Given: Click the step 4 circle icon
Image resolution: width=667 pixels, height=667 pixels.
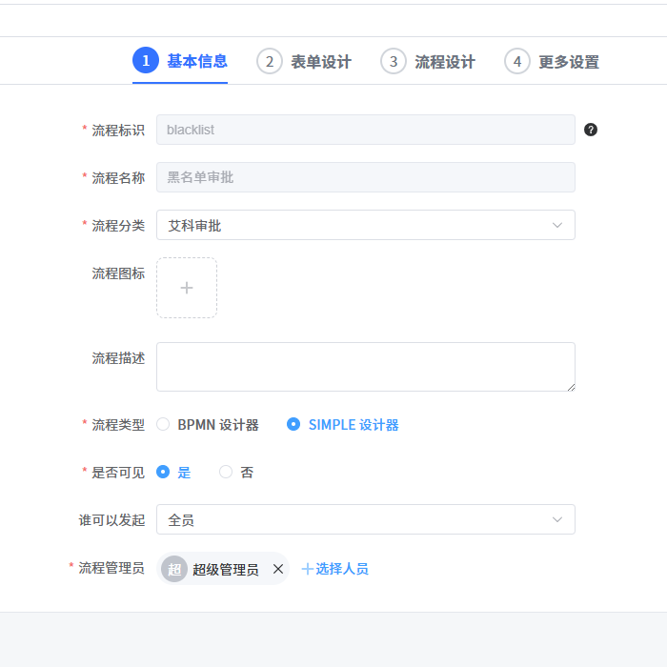Looking at the screenshot, I should (517, 61).
